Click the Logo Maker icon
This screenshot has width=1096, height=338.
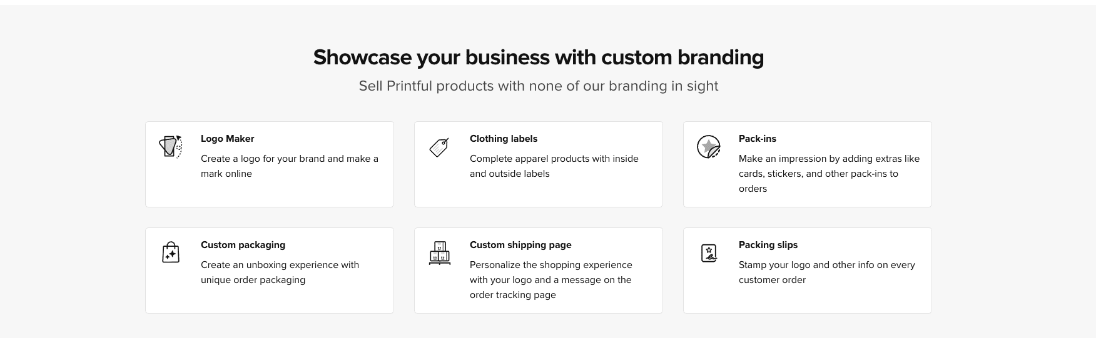pyautogui.click(x=170, y=147)
